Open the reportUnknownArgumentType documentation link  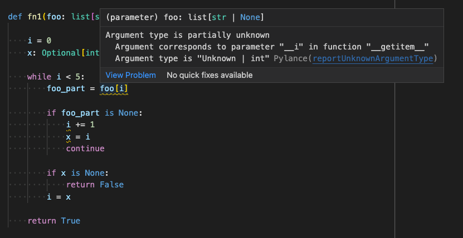point(373,58)
